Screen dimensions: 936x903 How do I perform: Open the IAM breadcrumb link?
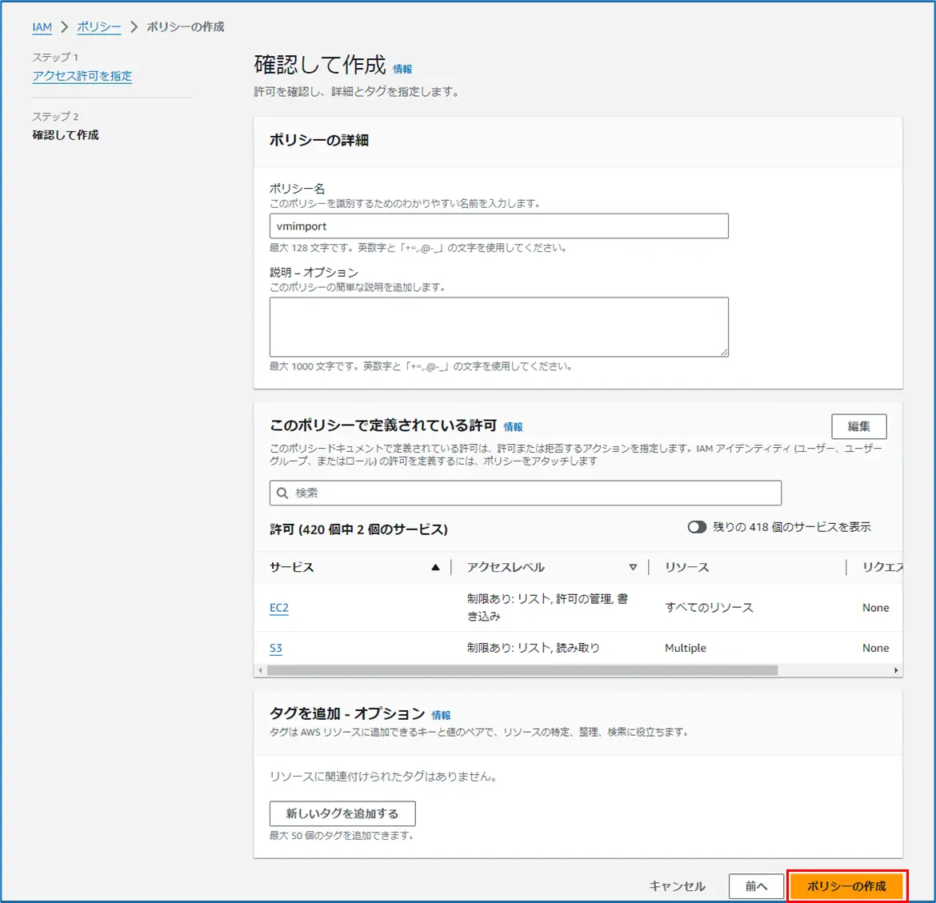coord(42,27)
